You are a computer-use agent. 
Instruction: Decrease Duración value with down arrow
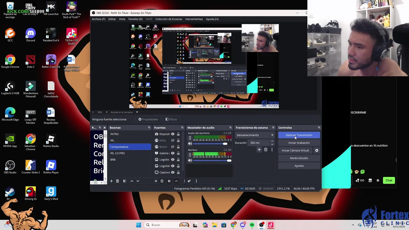pyautogui.click(x=272, y=144)
